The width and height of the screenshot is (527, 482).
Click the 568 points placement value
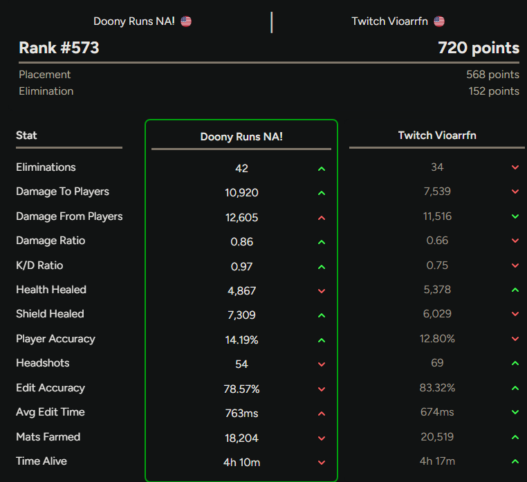click(492, 75)
